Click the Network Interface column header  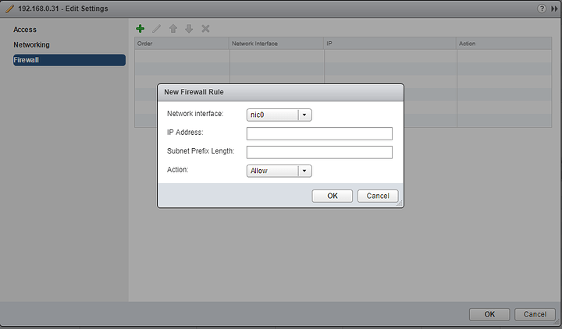pyautogui.click(x=276, y=44)
